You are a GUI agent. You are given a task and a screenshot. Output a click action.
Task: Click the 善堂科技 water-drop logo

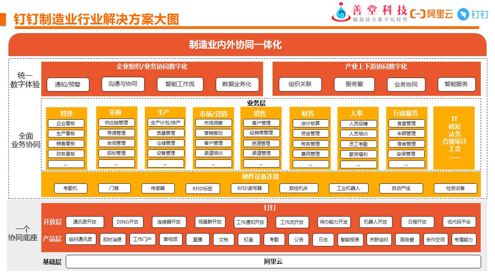click(341, 12)
